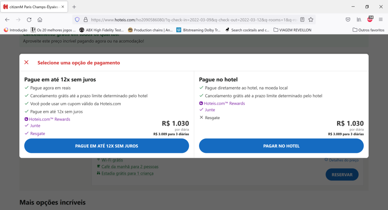Image resolution: width=388 pixels, height=210 pixels.
Task: Click the back navigation arrow
Action: (7, 19)
